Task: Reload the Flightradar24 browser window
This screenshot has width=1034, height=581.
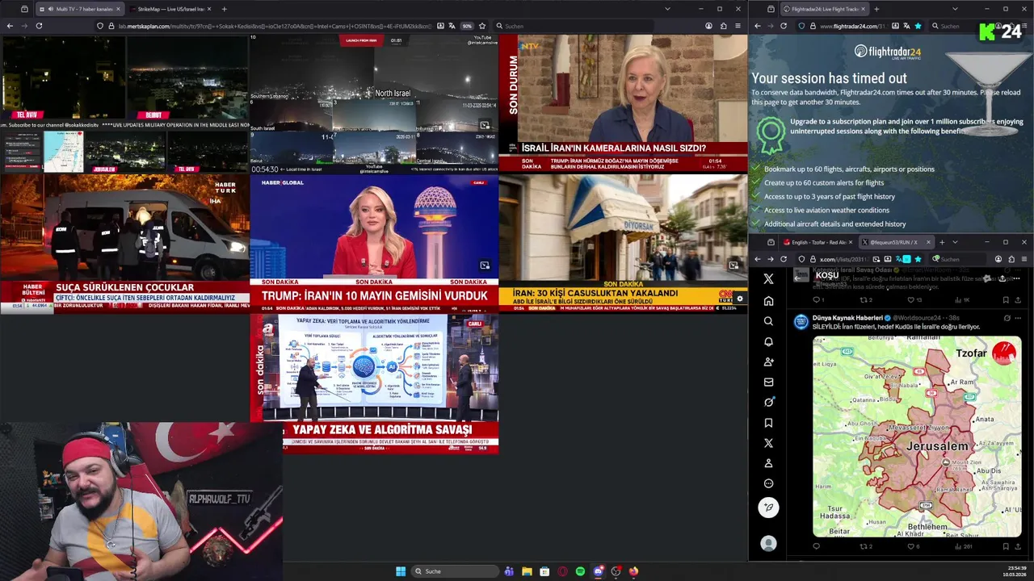Action: [x=783, y=26]
